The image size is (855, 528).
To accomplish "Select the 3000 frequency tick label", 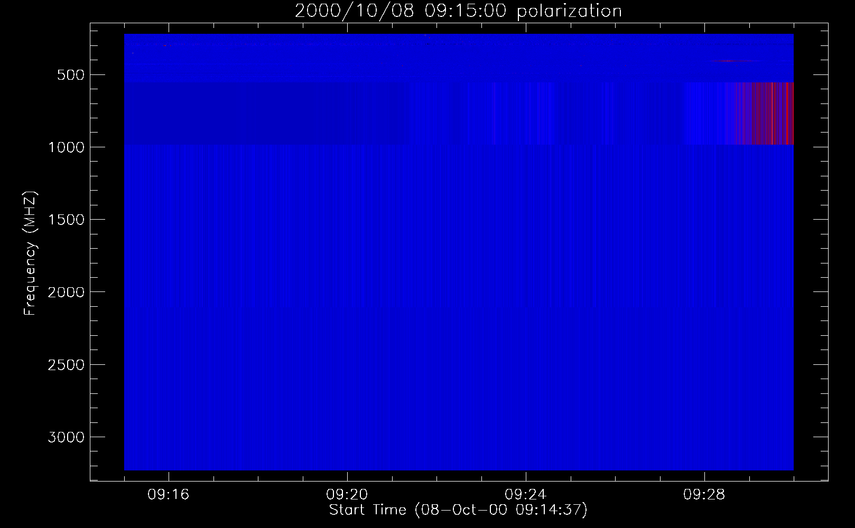I will [66, 437].
